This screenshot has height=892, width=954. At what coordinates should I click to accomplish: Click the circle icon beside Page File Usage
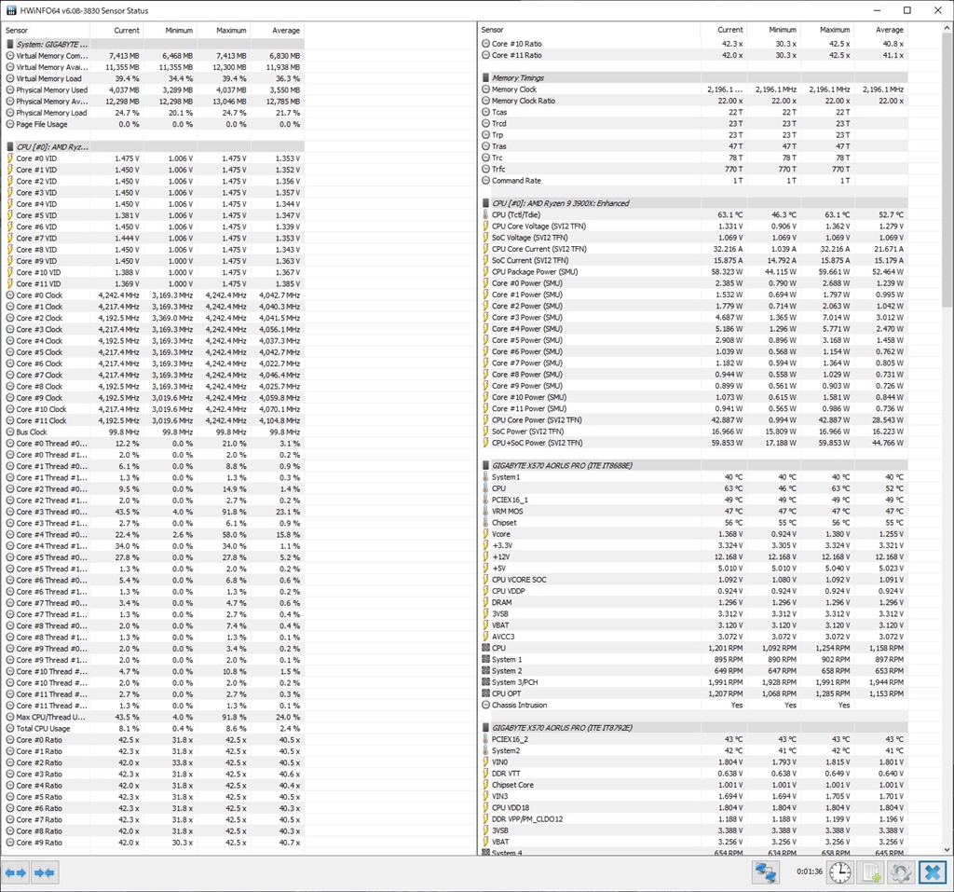pos(9,124)
